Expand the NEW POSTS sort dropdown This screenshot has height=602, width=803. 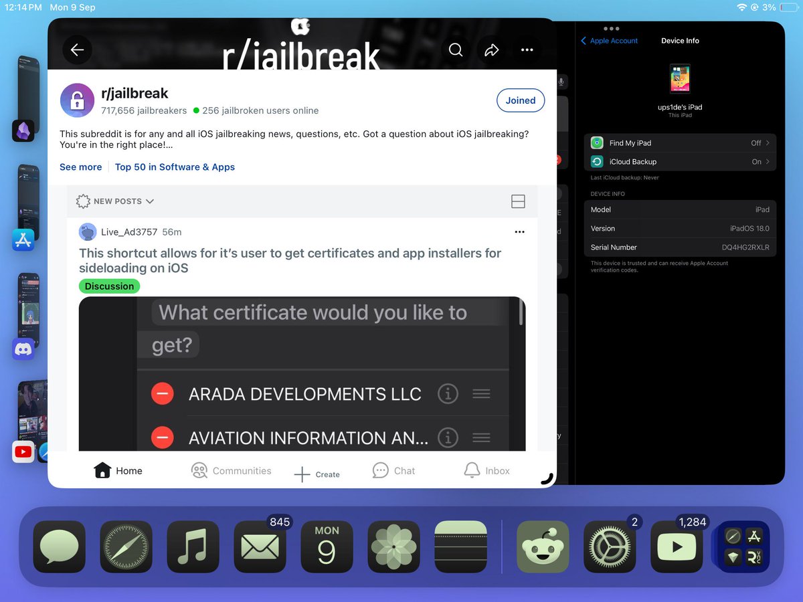115,201
